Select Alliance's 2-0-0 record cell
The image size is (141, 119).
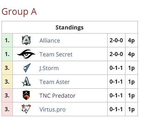(116, 40)
